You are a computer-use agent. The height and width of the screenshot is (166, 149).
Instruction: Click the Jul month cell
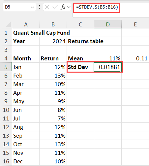pos(26,118)
